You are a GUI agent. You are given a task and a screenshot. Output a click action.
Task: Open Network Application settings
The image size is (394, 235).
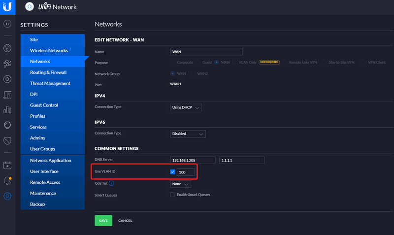tap(53, 160)
